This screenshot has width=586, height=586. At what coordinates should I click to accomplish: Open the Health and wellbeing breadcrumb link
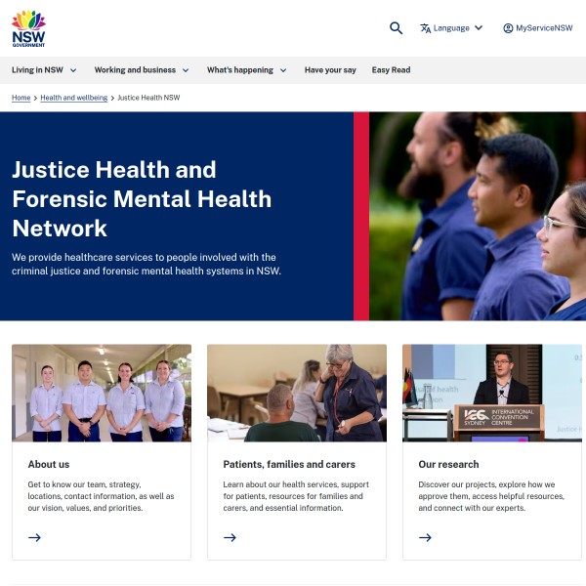(74, 98)
